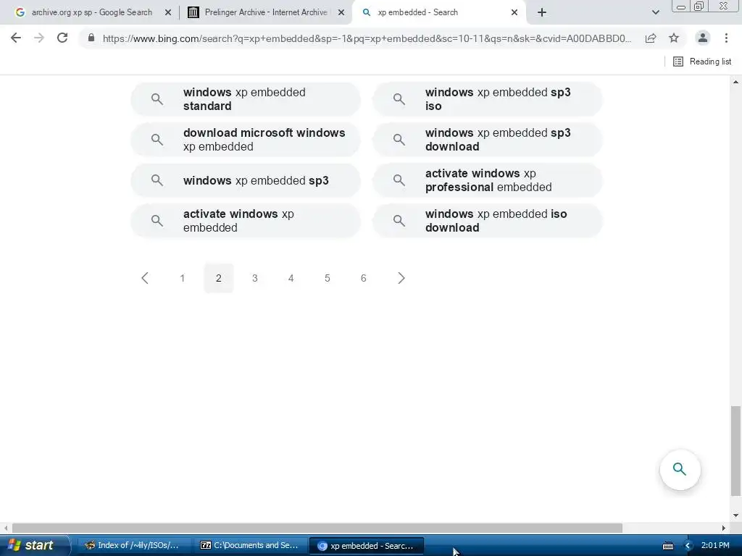Screen dimensions: 742x556
Task: Click magnifier icon beside windows xp embedded sp3 iso
Action: pyautogui.click(x=399, y=98)
